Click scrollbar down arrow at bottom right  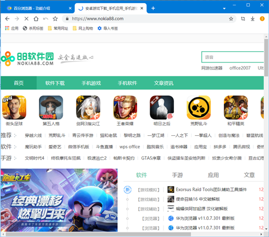pos(266,229)
